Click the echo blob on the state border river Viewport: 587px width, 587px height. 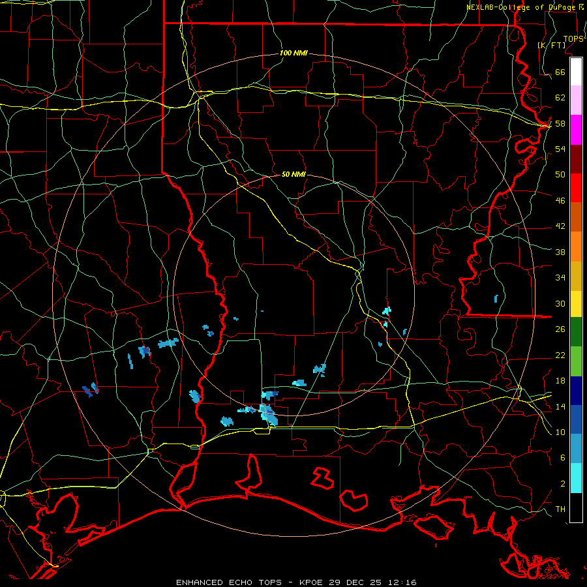(x=195, y=396)
